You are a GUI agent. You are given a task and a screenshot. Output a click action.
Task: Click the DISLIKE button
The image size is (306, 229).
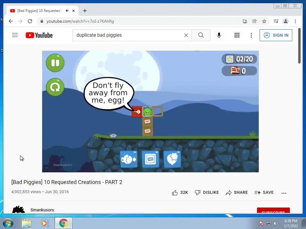(207, 193)
